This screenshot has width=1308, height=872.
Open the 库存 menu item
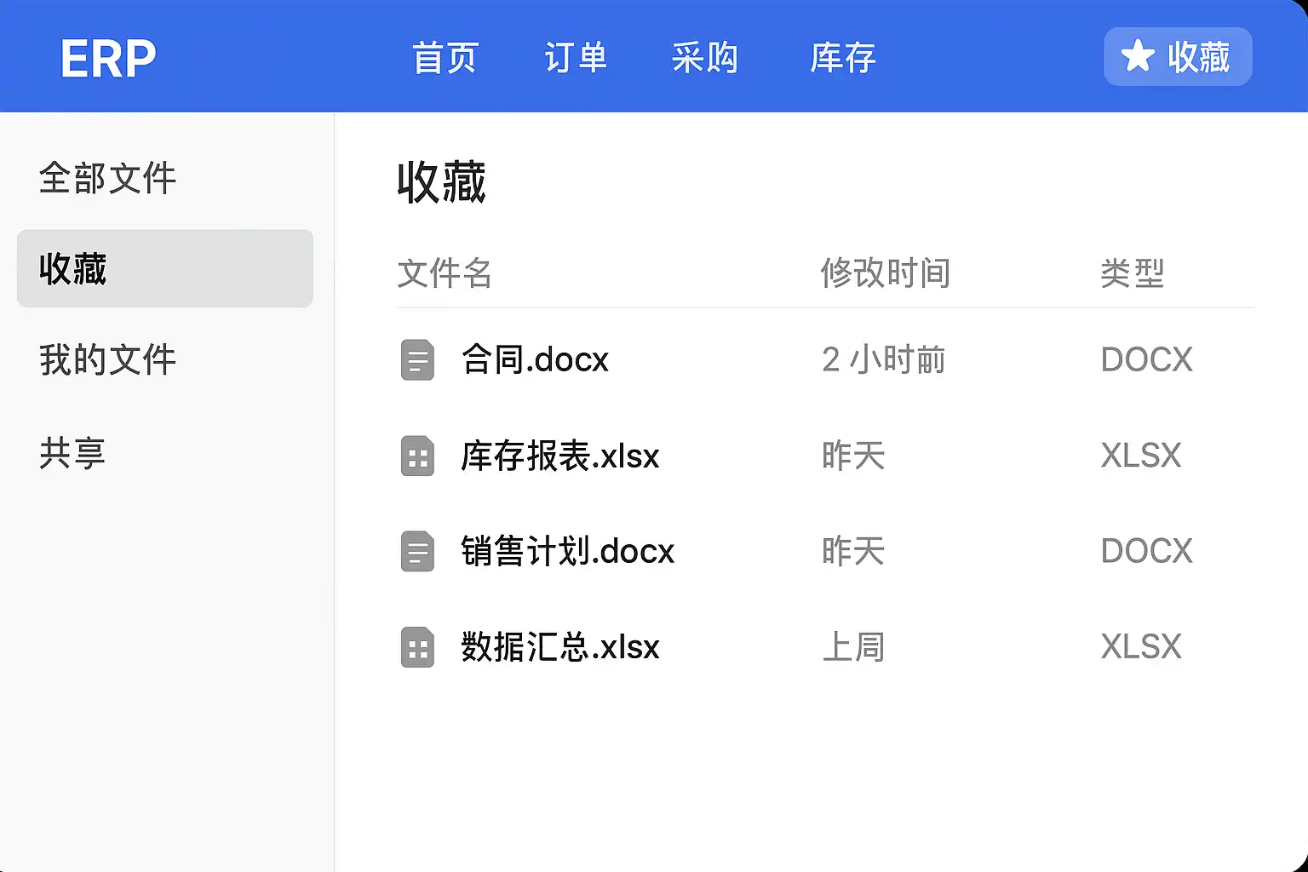[x=843, y=58]
